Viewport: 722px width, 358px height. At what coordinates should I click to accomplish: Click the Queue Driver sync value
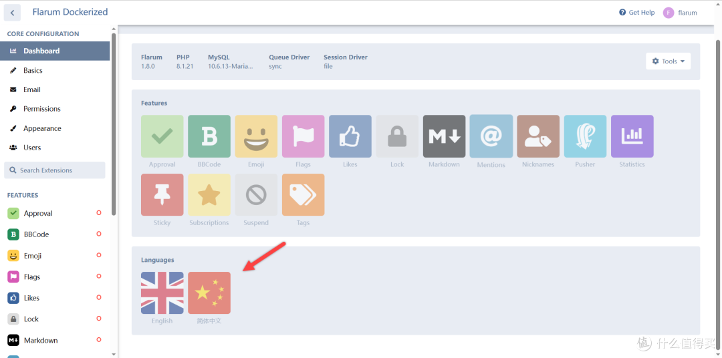[x=275, y=66]
